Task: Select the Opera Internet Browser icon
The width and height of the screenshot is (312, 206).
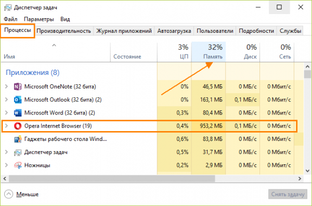Action: (18, 126)
